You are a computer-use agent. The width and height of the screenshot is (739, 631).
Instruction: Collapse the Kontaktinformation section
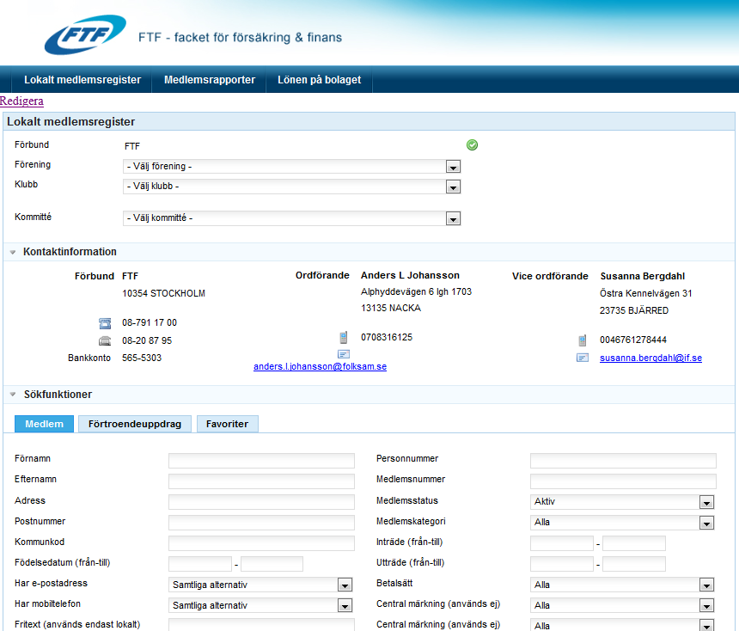[x=13, y=252]
